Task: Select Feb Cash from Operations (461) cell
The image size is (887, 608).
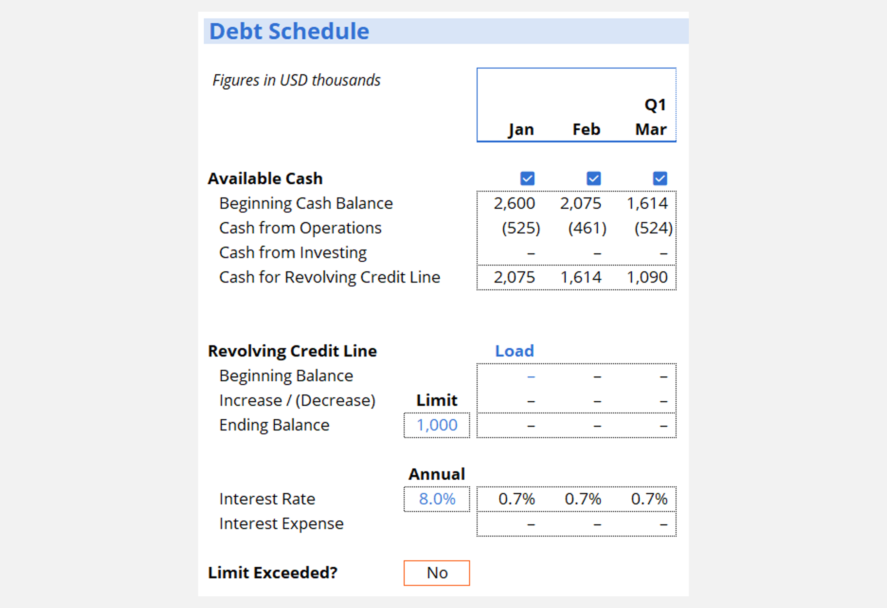Action: tap(587, 228)
